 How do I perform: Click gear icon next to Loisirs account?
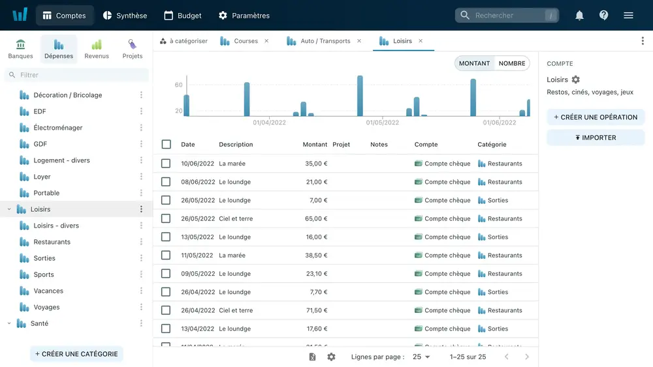point(575,80)
